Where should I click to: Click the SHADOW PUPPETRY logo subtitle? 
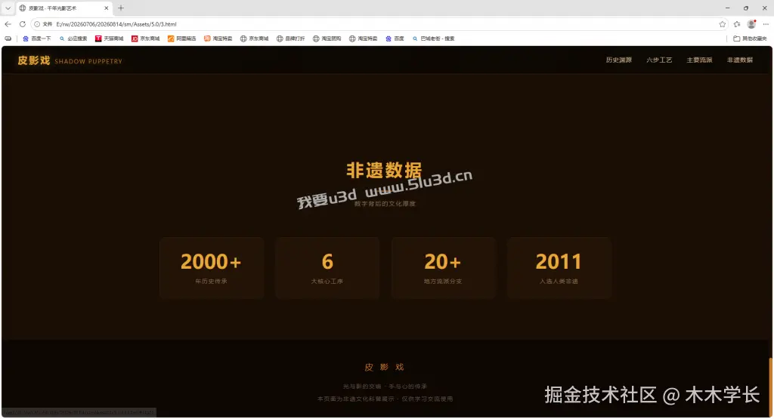(x=88, y=62)
